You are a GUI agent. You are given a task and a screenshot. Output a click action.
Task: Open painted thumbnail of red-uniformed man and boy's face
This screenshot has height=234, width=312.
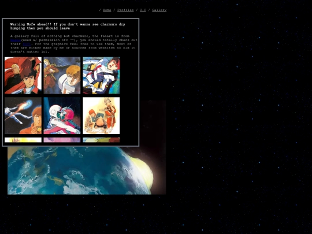tap(62, 76)
